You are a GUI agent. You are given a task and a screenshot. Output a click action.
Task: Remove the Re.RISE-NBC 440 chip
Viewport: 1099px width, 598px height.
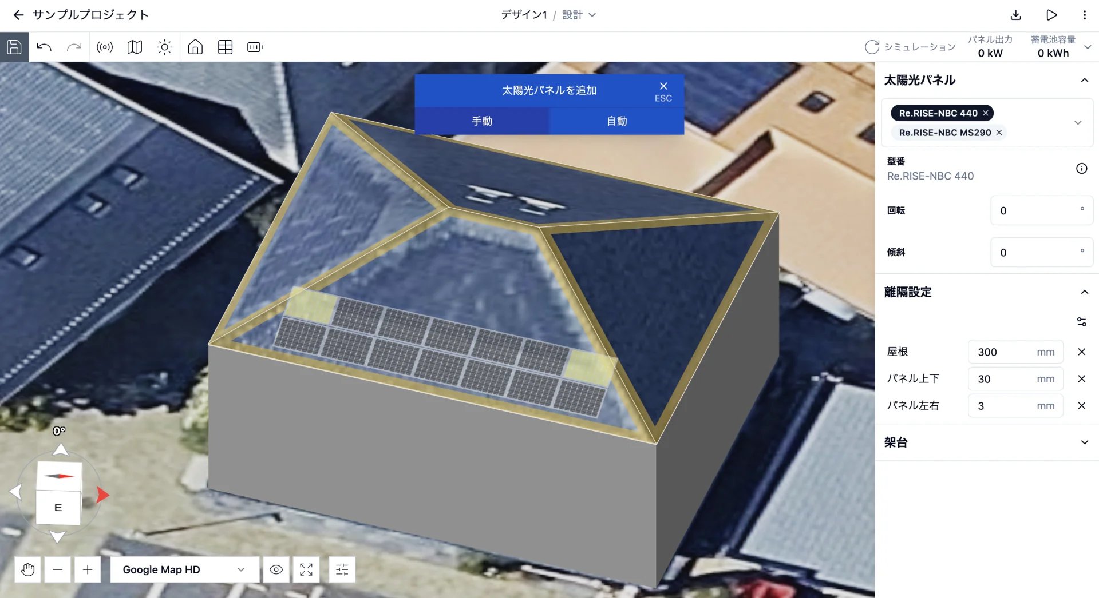[986, 113]
